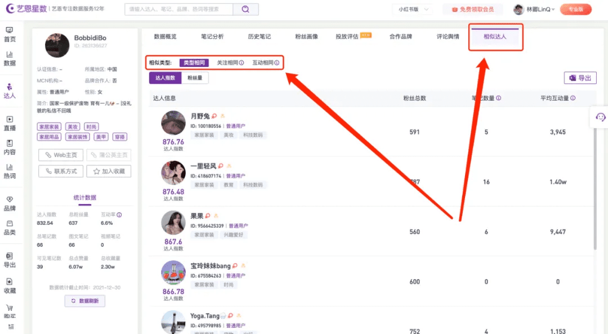Image resolution: width=608 pixels, height=334 pixels.
Task: Switch to 合作品牌 tab
Action: [x=401, y=37]
